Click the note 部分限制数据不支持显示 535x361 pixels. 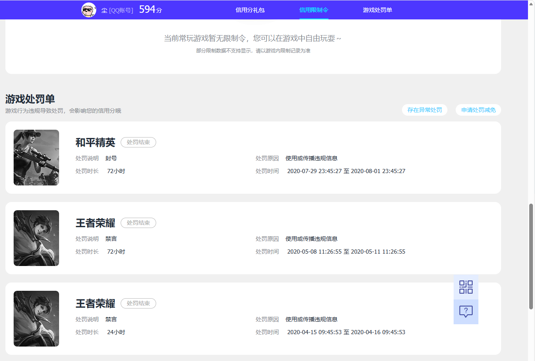click(253, 51)
